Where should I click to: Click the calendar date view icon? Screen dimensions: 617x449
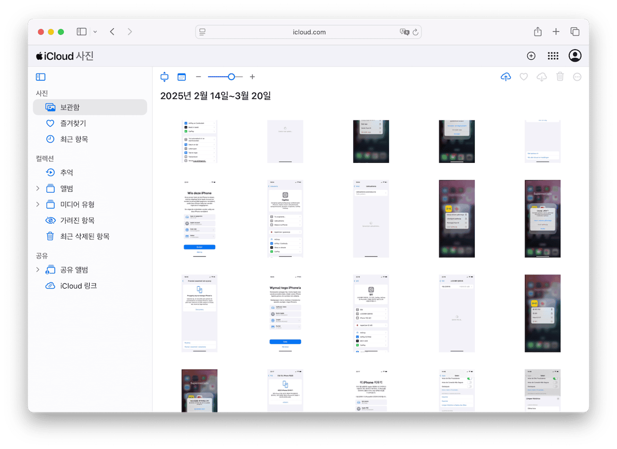[182, 77]
